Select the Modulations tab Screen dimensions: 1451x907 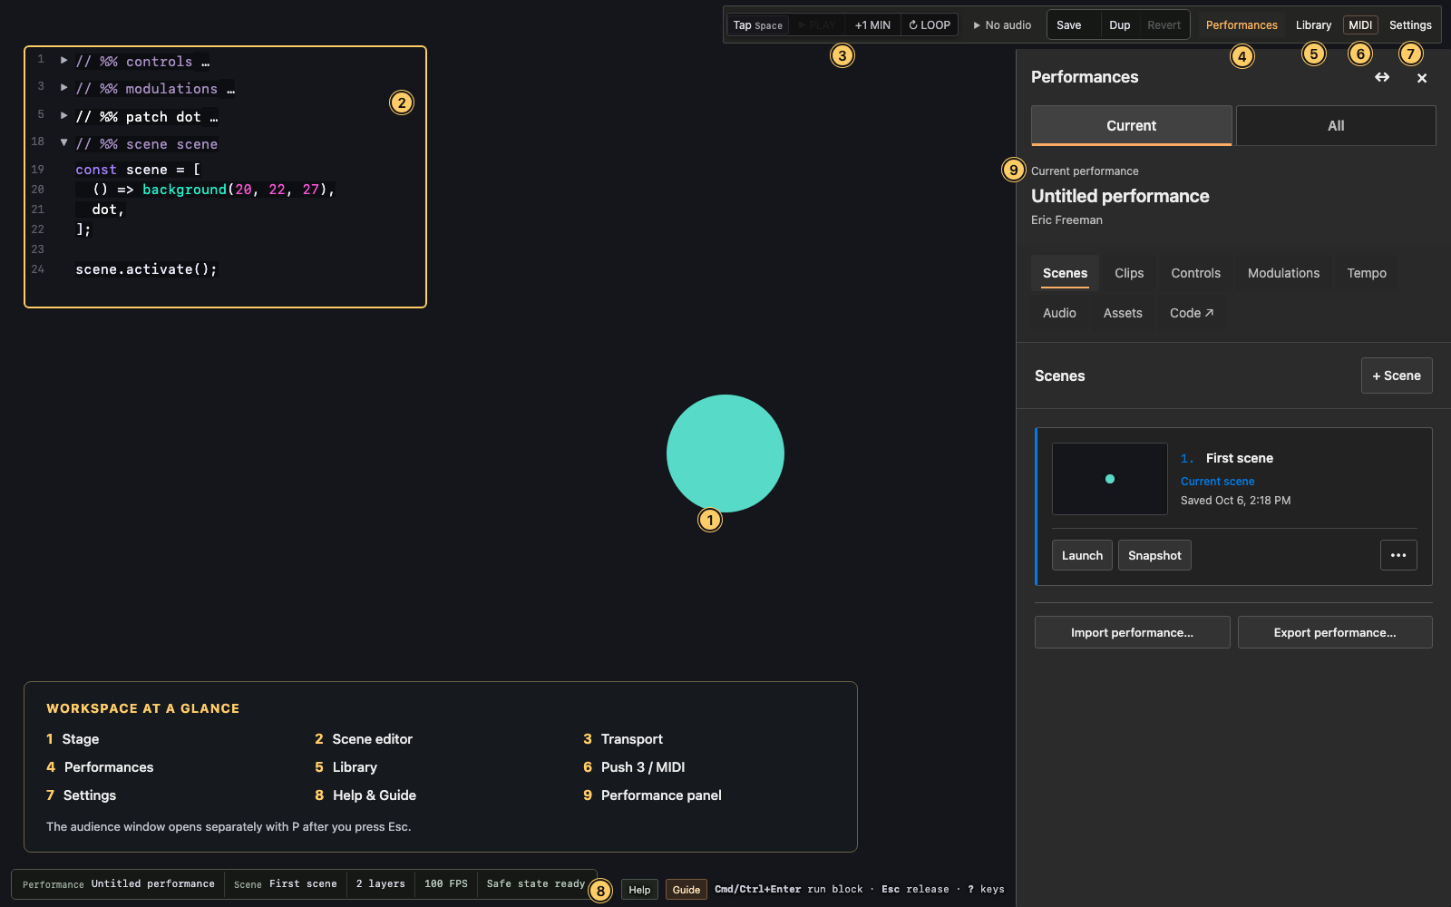coord(1283,273)
